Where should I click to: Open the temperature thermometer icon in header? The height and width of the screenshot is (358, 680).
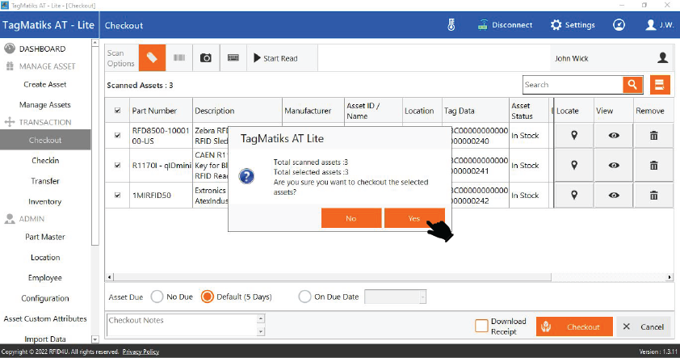(x=451, y=25)
